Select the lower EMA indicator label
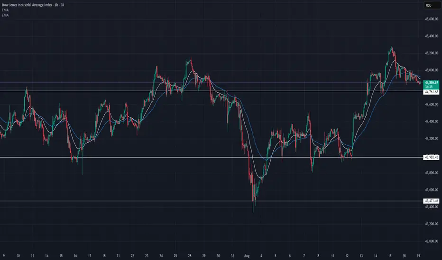Screen dimensions: 442x260 tap(5, 15)
